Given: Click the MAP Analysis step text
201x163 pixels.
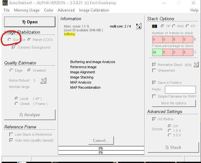Looking at the screenshot, I should [x=81, y=82].
